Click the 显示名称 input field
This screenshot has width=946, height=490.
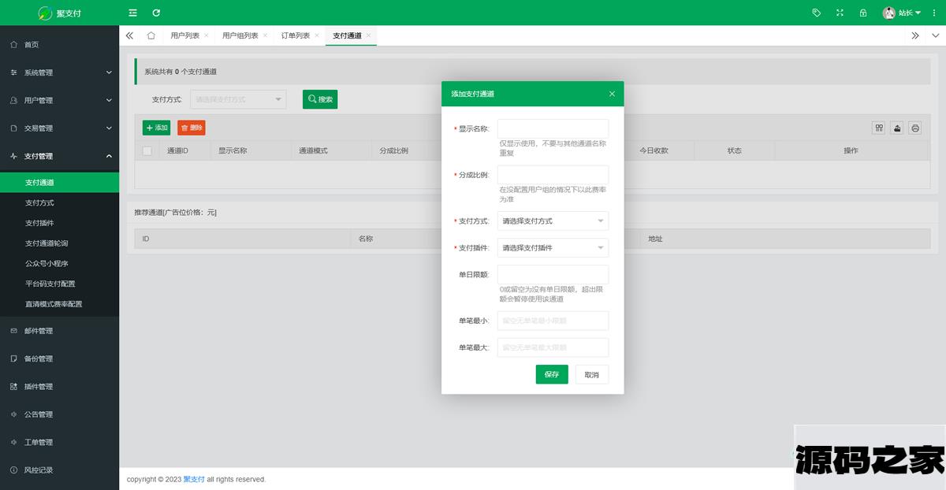pyautogui.click(x=553, y=128)
